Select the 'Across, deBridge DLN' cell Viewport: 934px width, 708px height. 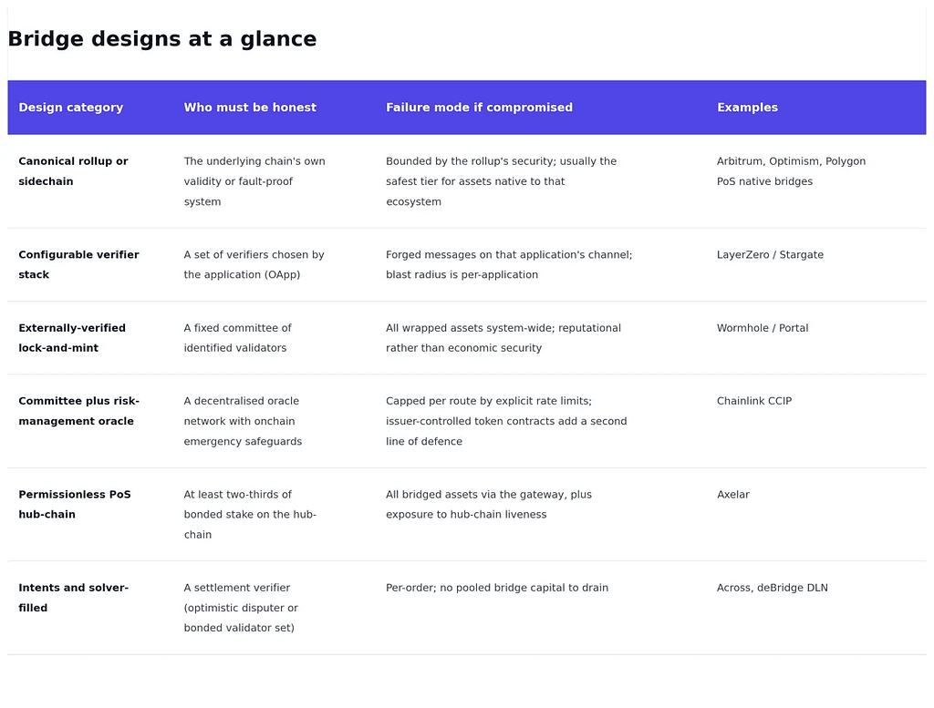pyautogui.click(x=772, y=588)
